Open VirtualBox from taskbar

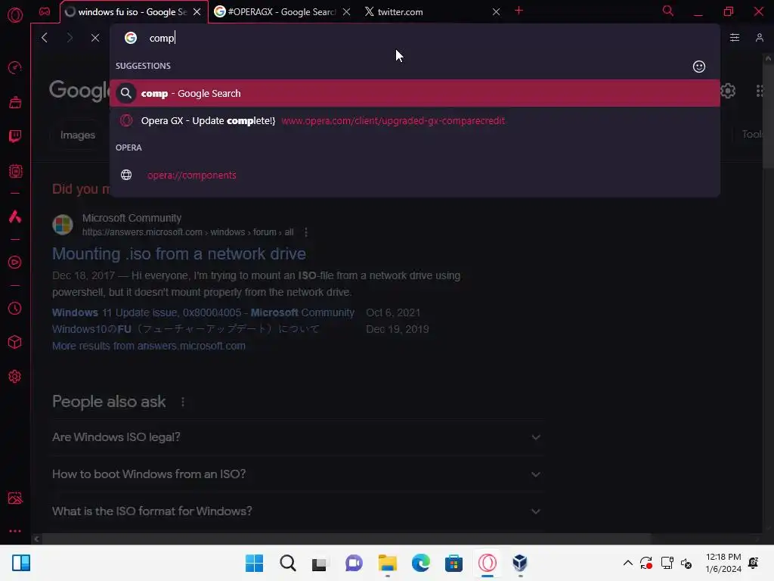(520, 563)
